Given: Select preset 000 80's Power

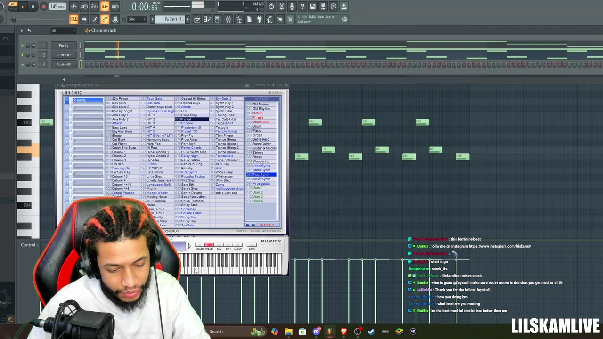Looking at the screenshot, I should 117,99.
